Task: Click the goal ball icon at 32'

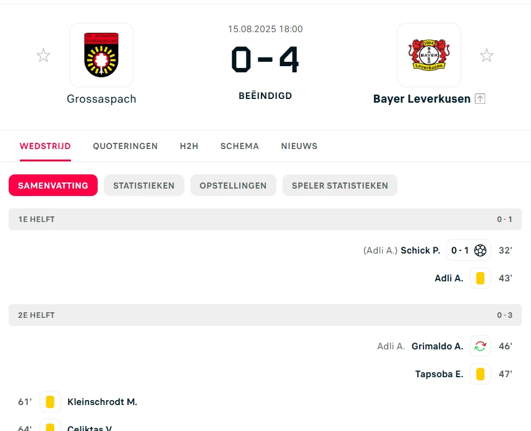Action: (x=480, y=250)
